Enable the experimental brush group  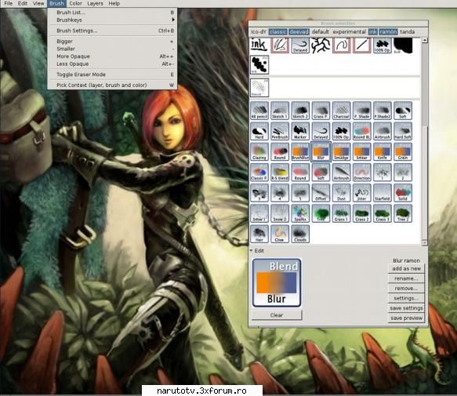pos(349,32)
